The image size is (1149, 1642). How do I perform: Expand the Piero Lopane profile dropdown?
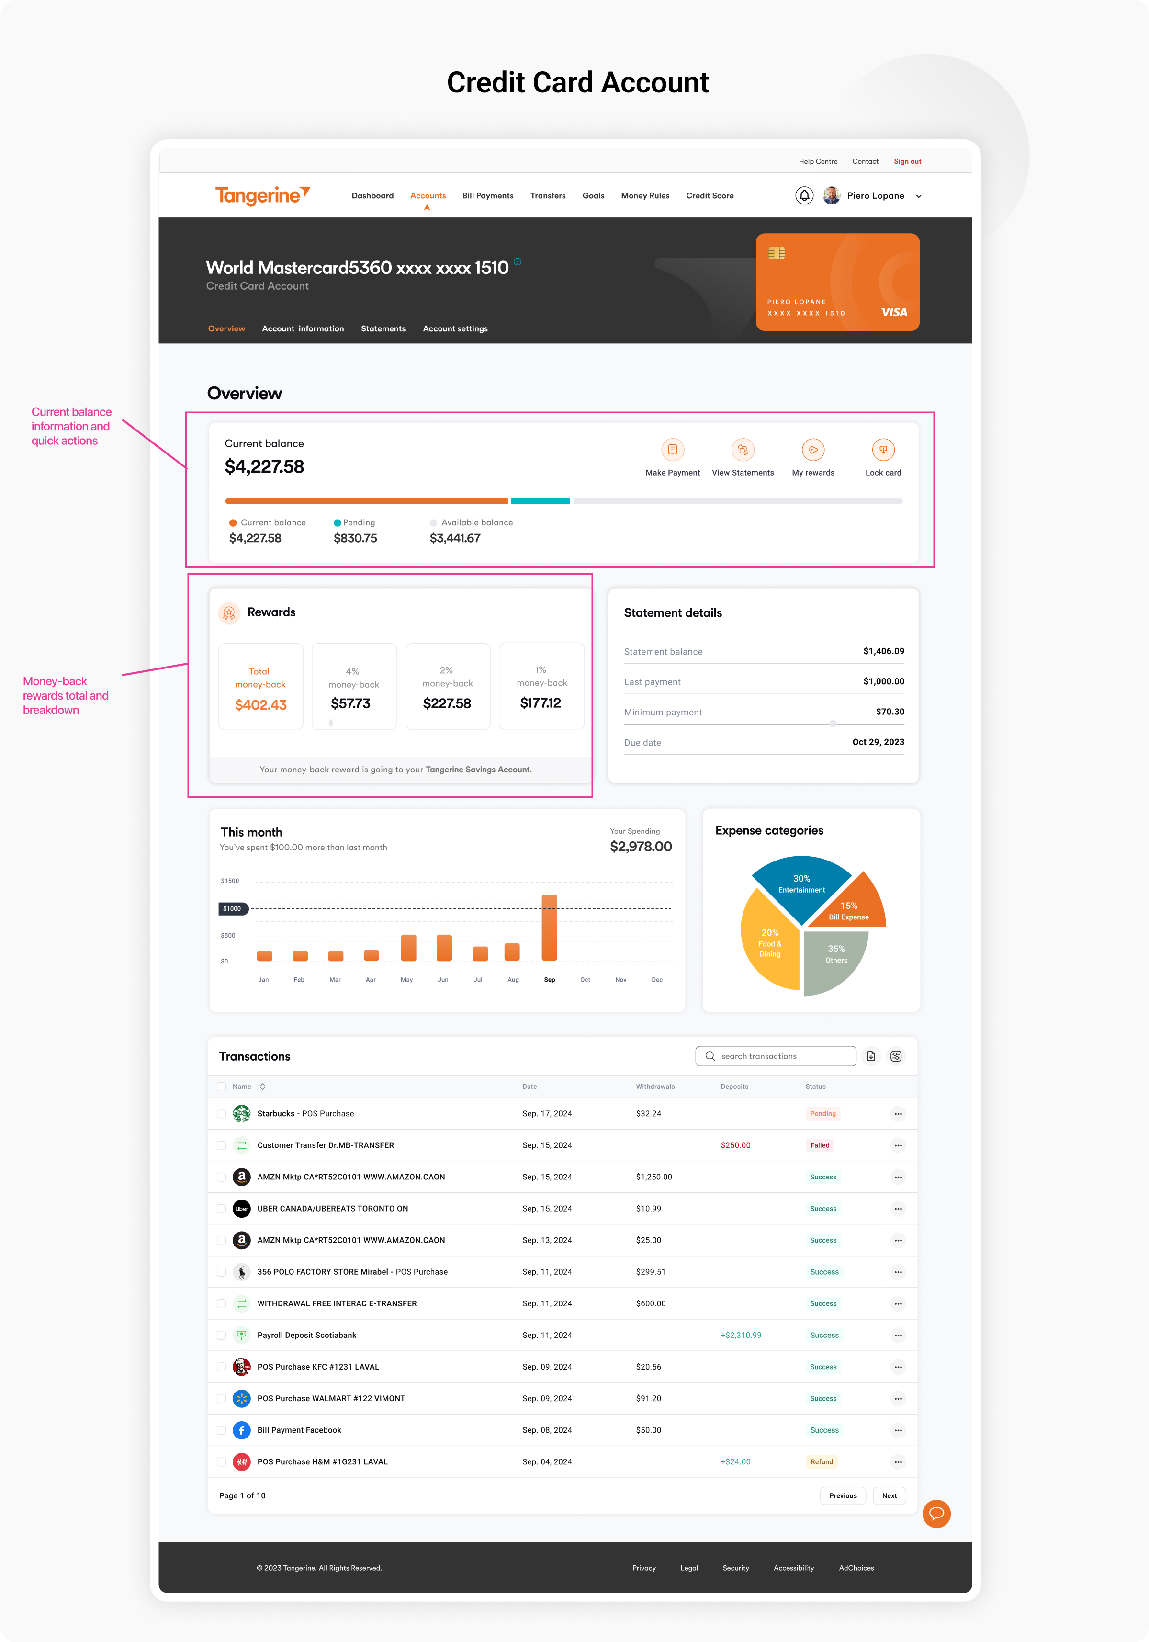[x=918, y=197]
